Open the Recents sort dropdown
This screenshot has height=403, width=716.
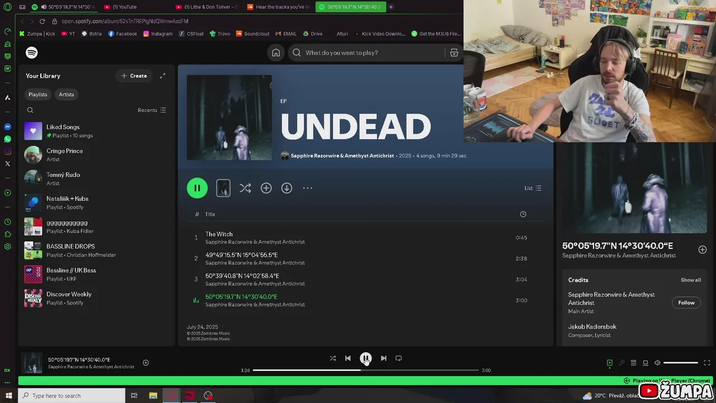click(152, 110)
